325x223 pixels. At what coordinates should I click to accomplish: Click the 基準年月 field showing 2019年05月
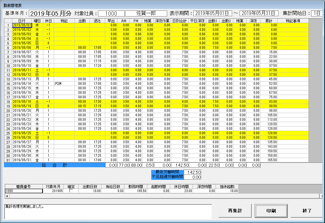click(47, 13)
